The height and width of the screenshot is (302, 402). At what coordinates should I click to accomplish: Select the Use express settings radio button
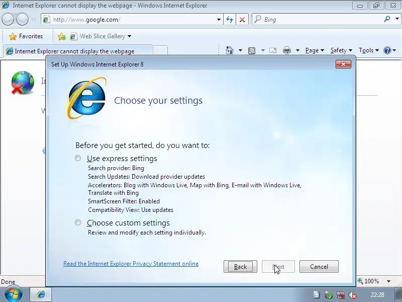tap(78, 158)
